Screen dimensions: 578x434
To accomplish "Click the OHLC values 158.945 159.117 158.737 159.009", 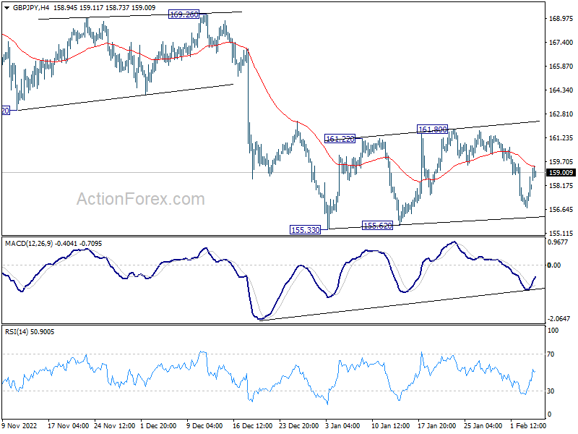I will click(x=105, y=7).
